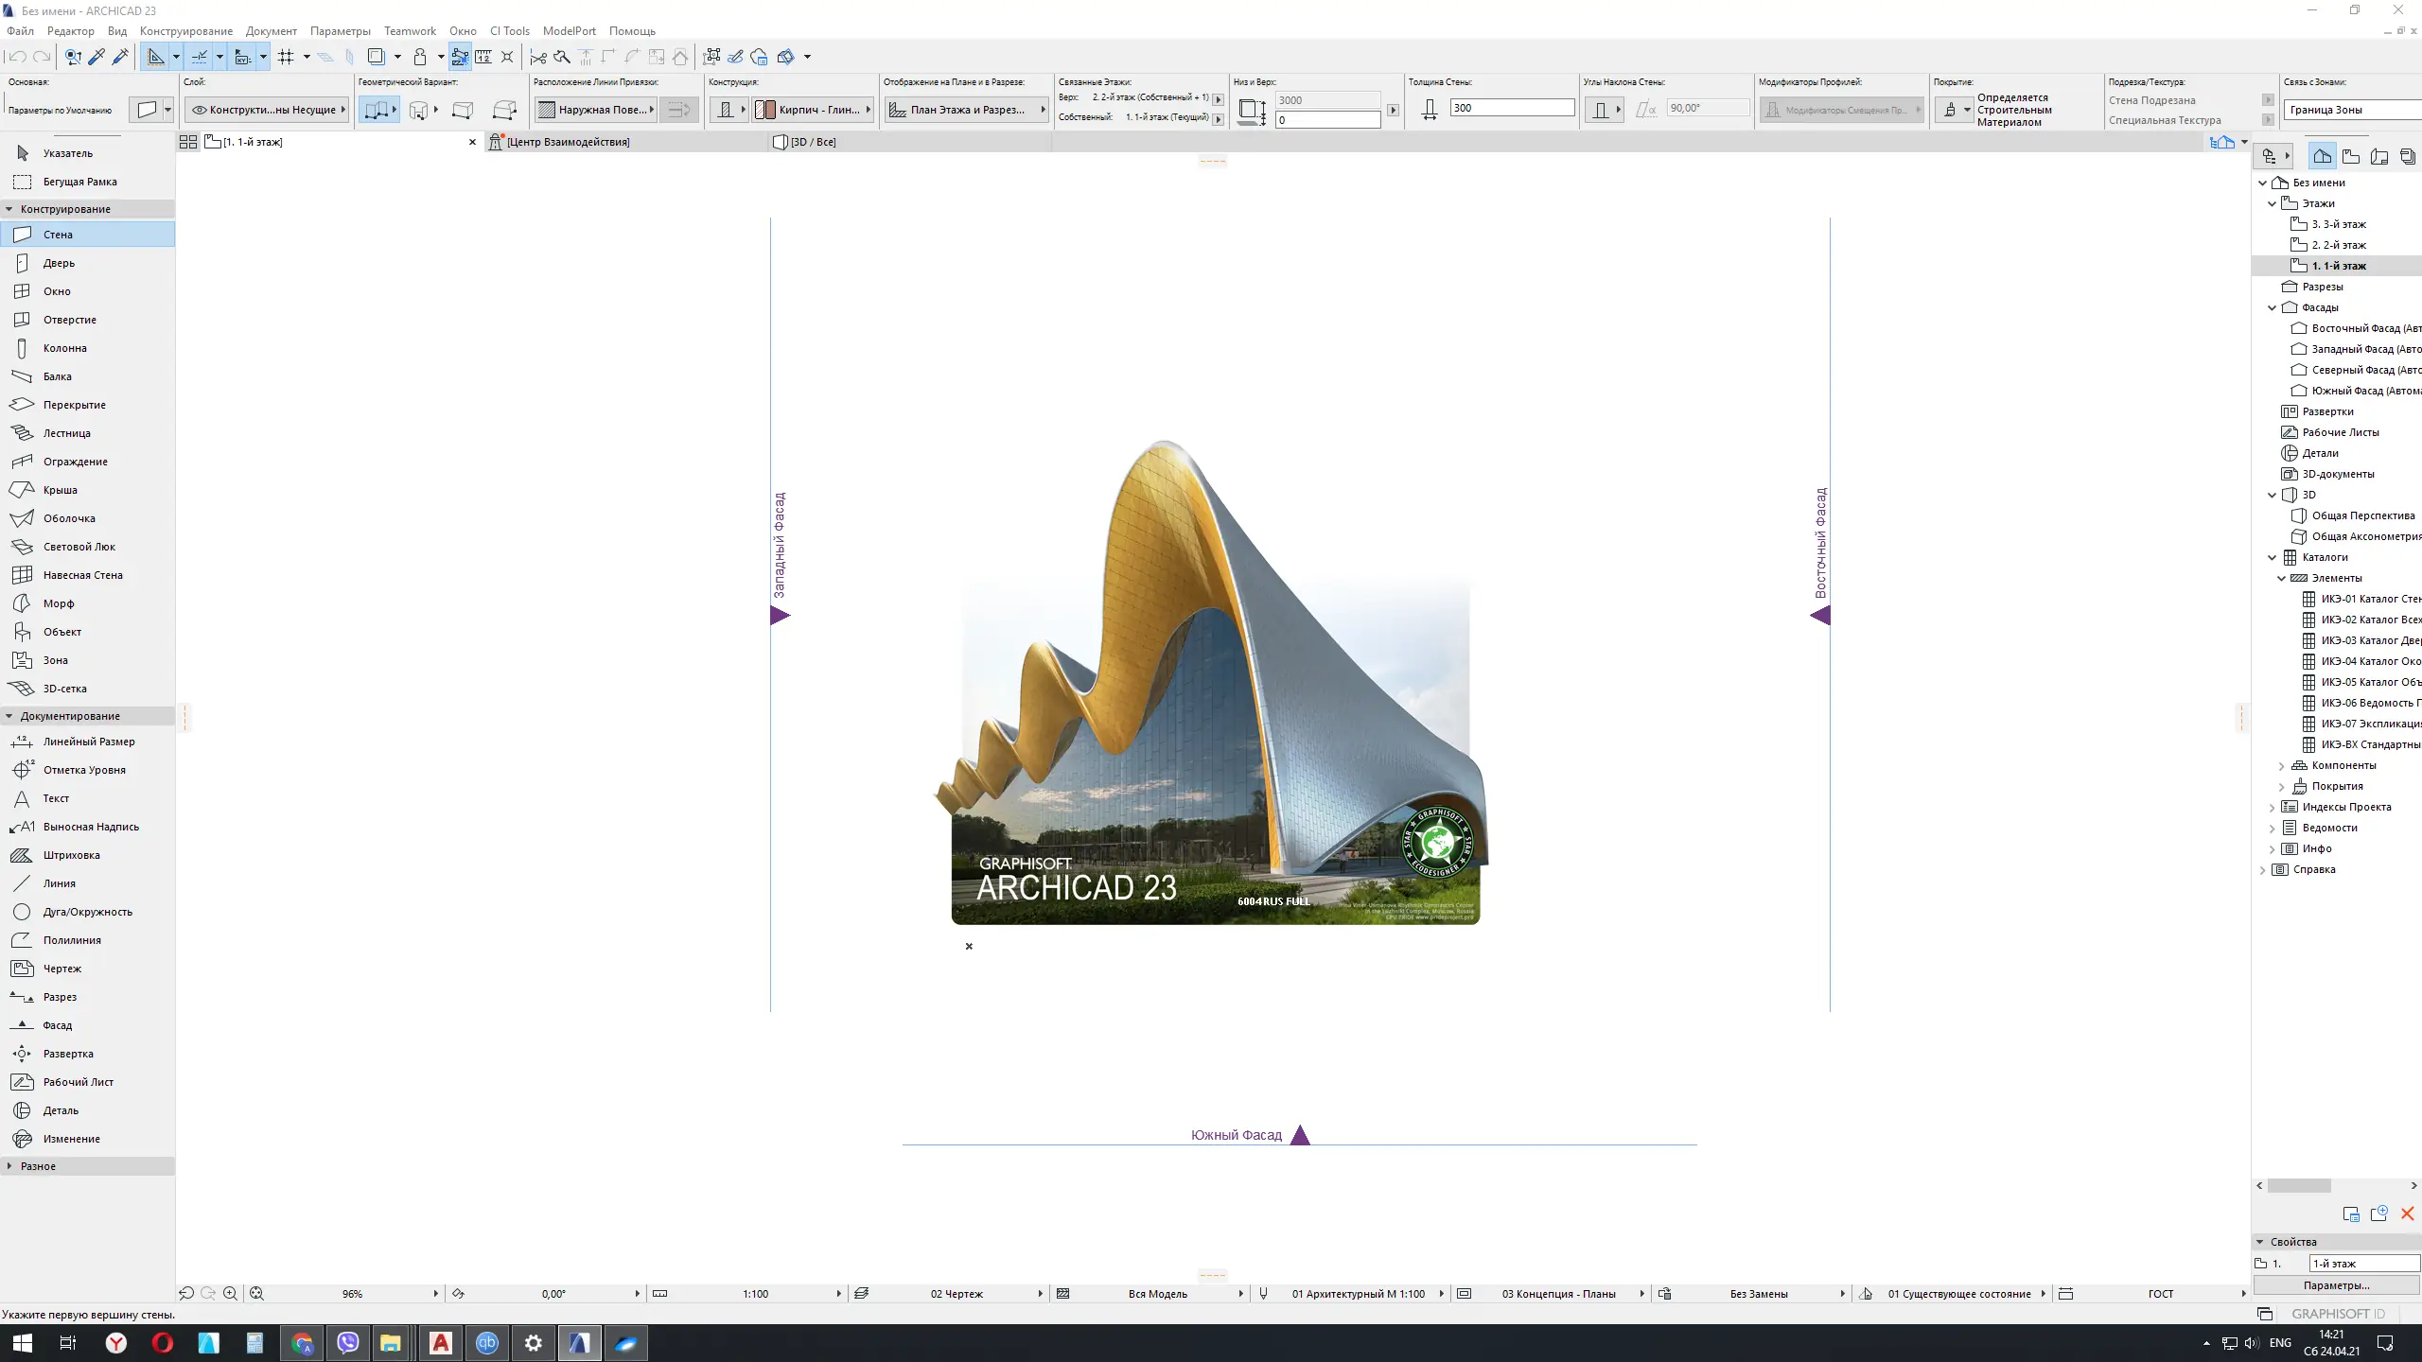Open the Конструирование menu
Screen dimensions: 2422x1362
coord(185,31)
